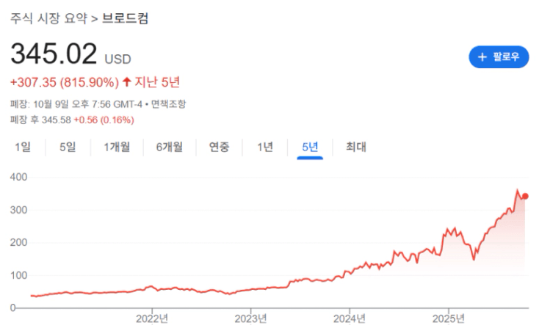Click the active 5년 tab
Screen dimensions: 539x331
310,147
